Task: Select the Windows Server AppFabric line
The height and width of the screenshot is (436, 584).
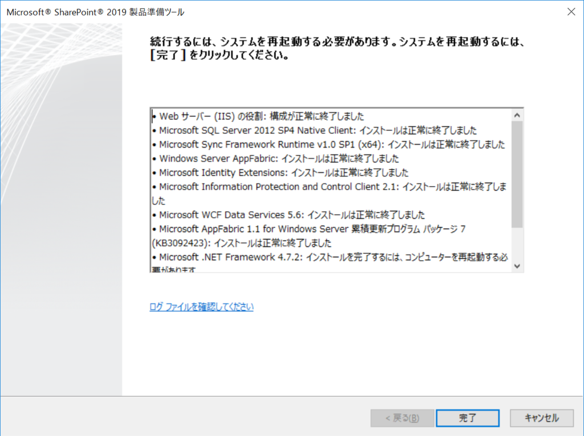Action: coord(275,159)
